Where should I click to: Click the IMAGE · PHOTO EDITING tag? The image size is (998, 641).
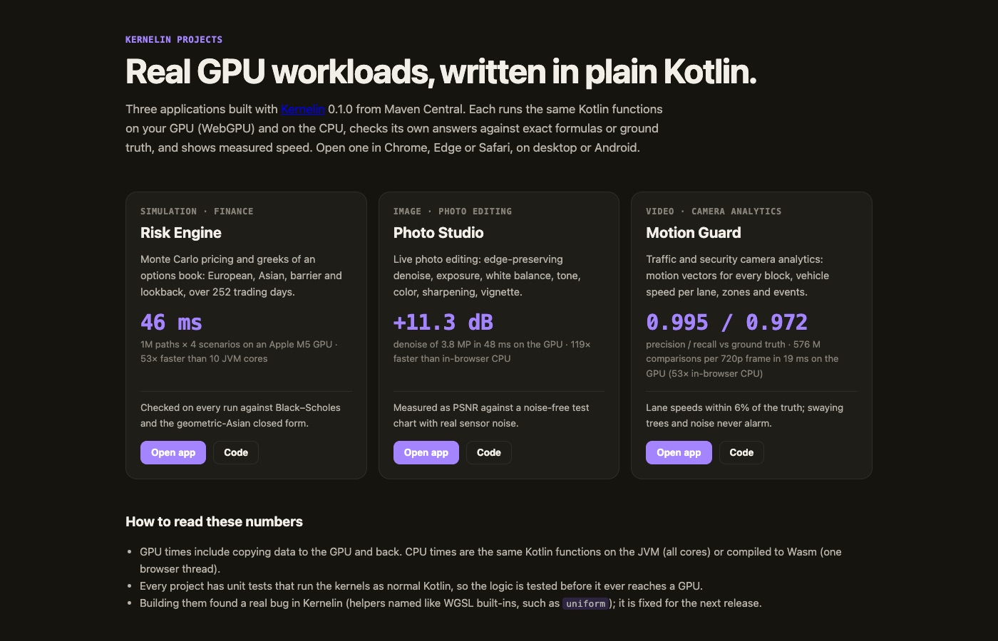pos(453,211)
